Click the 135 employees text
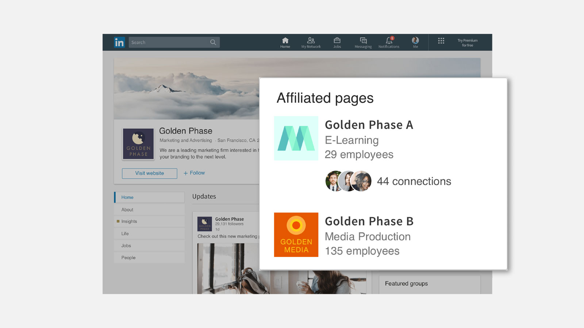Image resolution: width=584 pixels, height=328 pixels. click(362, 251)
